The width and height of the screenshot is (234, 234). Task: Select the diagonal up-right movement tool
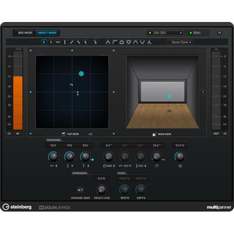72,42
